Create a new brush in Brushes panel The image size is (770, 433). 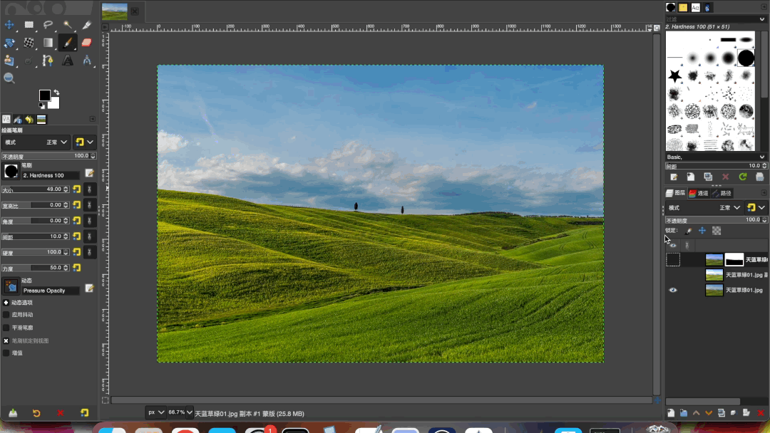(691, 177)
